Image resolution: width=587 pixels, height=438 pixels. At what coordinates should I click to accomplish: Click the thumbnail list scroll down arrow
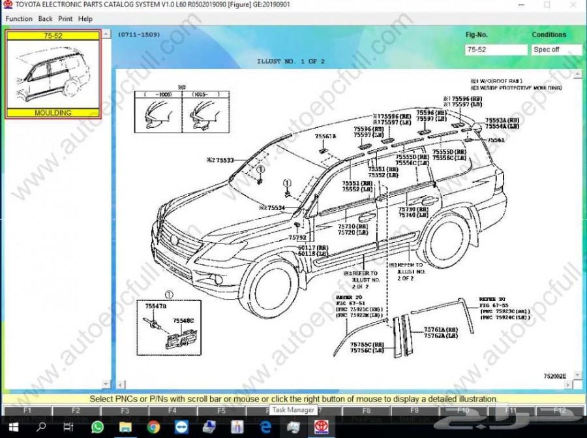[106, 384]
